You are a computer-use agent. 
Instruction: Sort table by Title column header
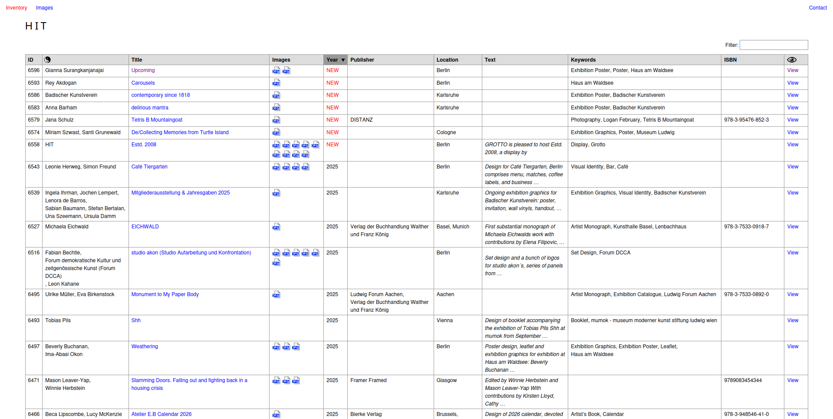[x=137, y=60]
